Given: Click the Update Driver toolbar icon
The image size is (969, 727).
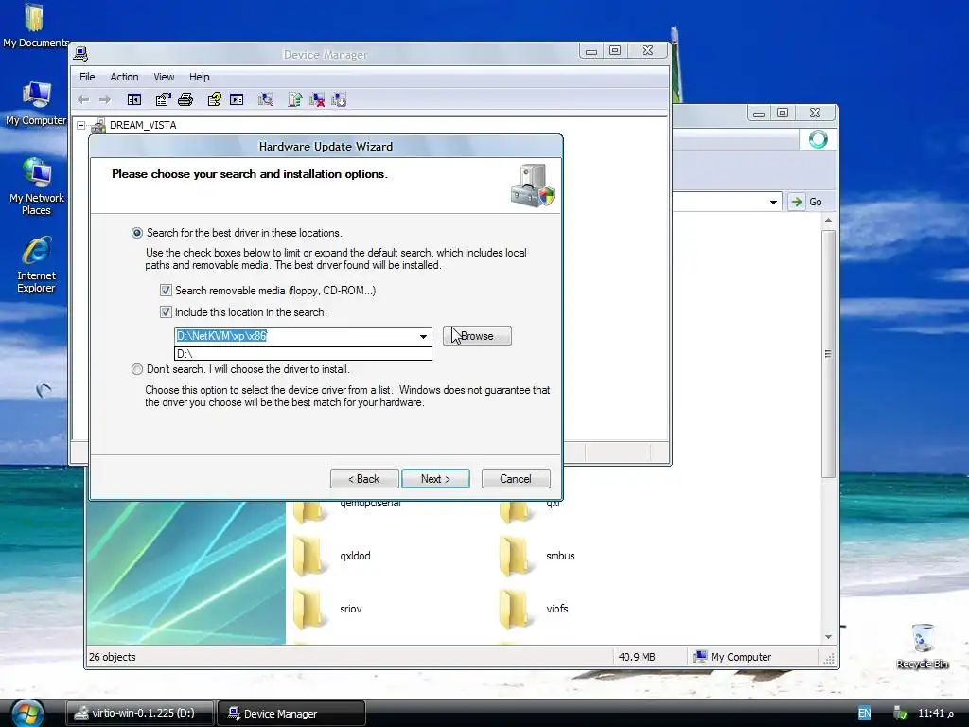Looking at the screenshot, I should [x=295, y=99].
